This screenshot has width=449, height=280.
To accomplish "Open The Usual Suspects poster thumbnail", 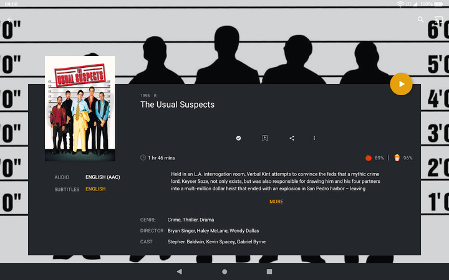I will click(x=80, y=108).
